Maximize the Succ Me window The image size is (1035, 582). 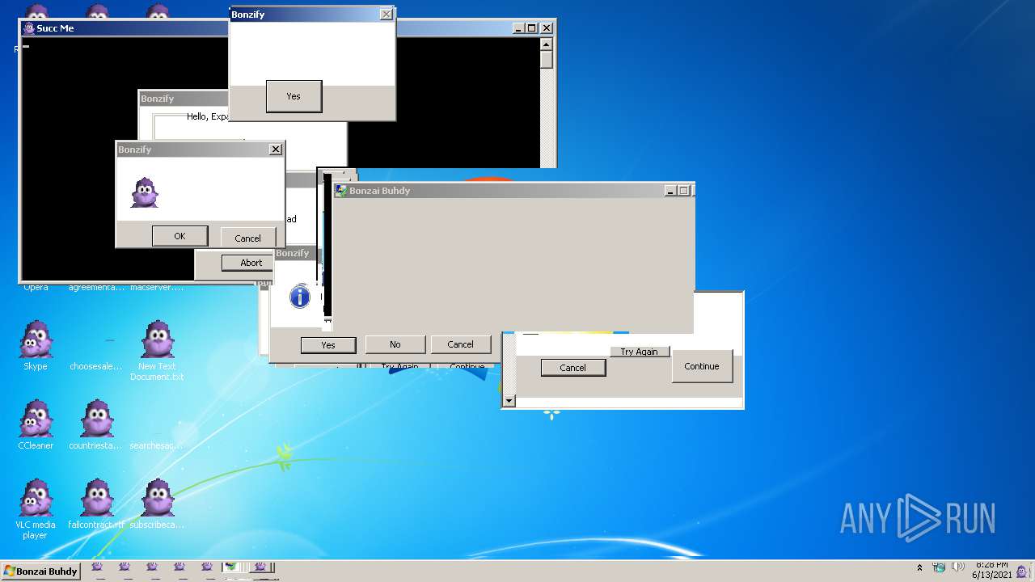(x=531, y=28)
